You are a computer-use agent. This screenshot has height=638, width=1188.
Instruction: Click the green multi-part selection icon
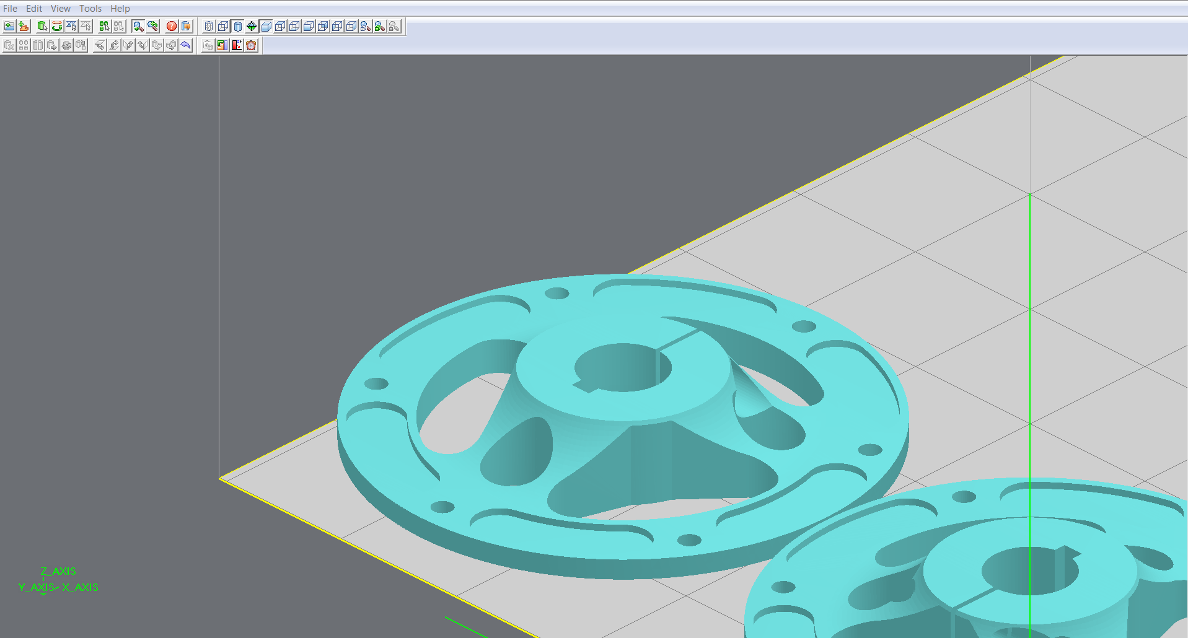(104, 26)
